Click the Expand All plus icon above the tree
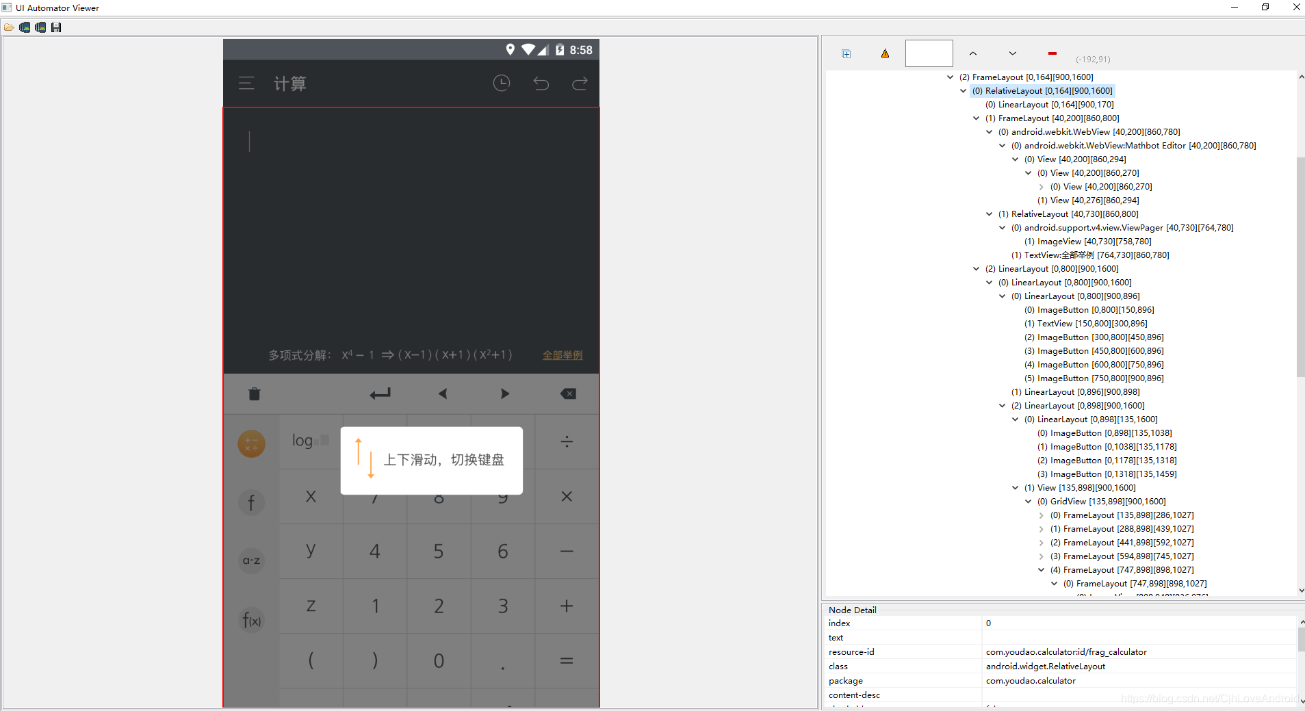Viewport: 1305px width, 711px height. point(847,54)
